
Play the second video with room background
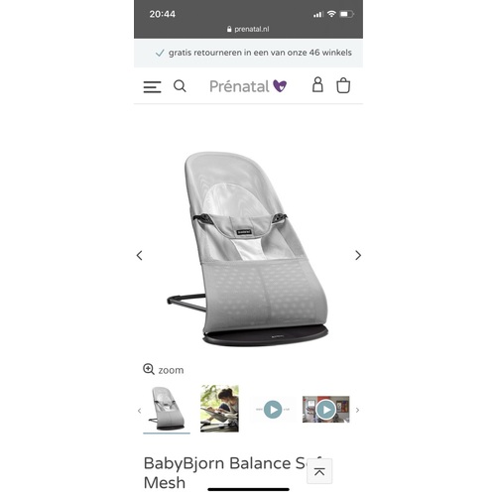326,410
